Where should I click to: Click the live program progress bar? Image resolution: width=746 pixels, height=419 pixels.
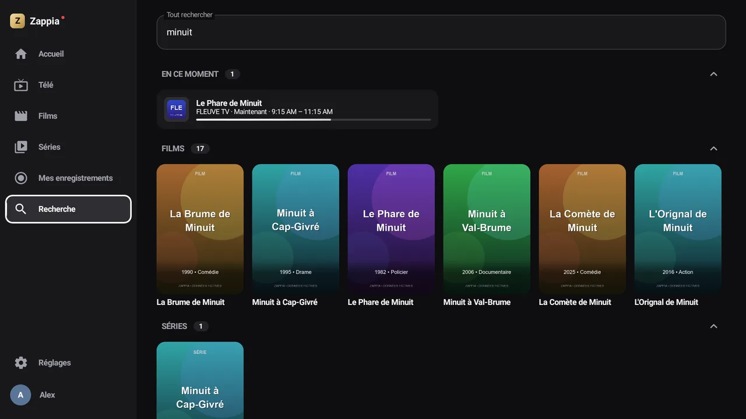click(314, 119)
